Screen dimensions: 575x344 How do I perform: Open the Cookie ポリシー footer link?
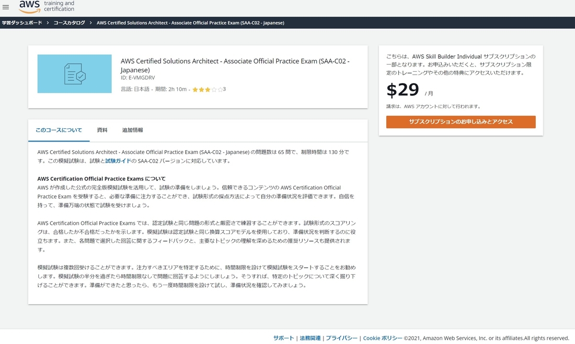pos(382,338)
